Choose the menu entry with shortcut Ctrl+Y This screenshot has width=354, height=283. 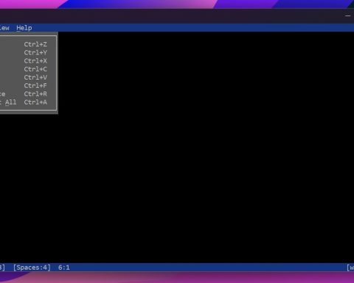(28, 52)
